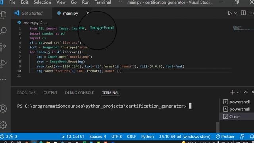Screen dimensions: 254x143
Task: Click the 'for index,j in df.iterrows():' line
Action: pyautogui.click(x=56, y=52)
